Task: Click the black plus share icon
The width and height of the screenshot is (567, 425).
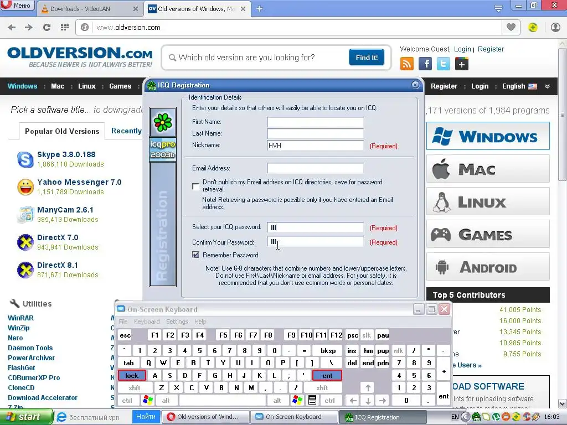Action: (x=462, y=64)
